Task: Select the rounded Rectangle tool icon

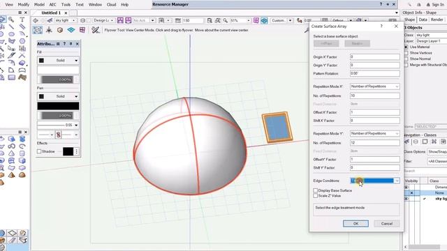Action: (x=11, y=77)
